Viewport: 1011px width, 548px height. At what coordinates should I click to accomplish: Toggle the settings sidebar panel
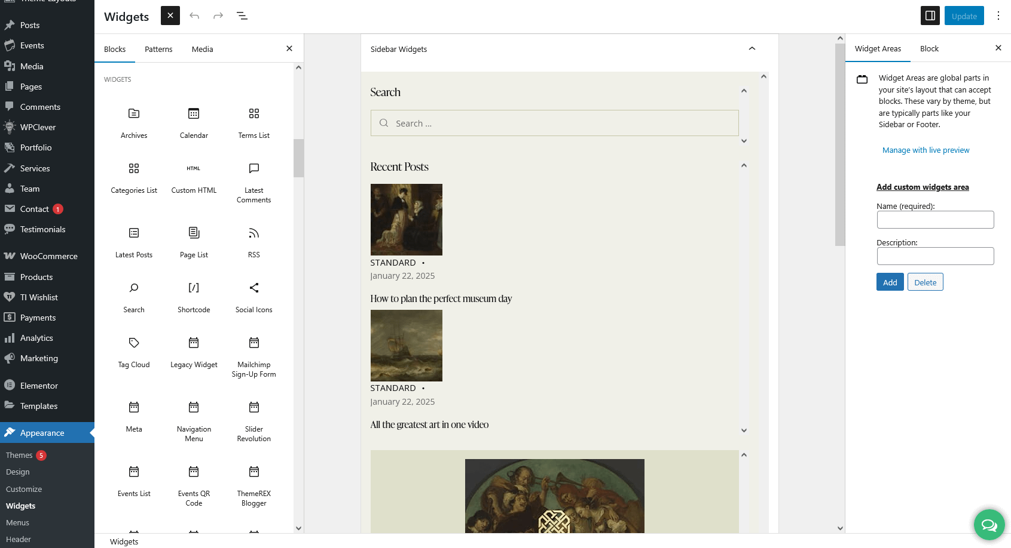click(x=930, y=16)
